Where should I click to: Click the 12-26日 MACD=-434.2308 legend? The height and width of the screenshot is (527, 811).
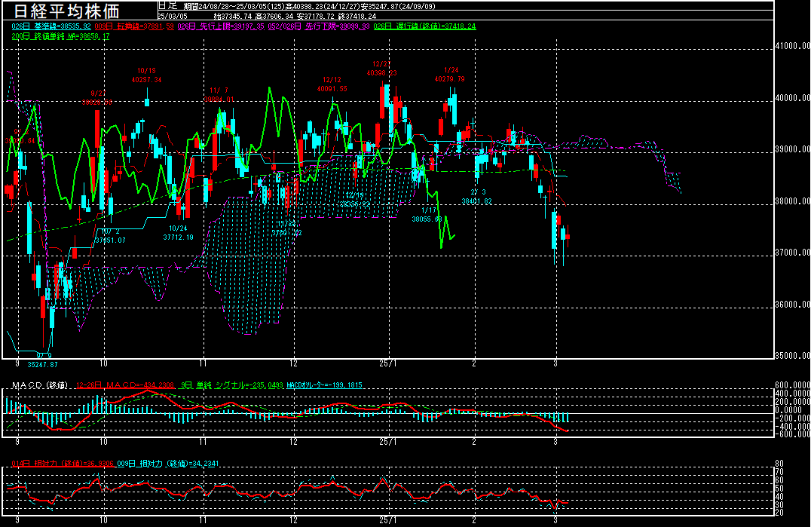125,385
